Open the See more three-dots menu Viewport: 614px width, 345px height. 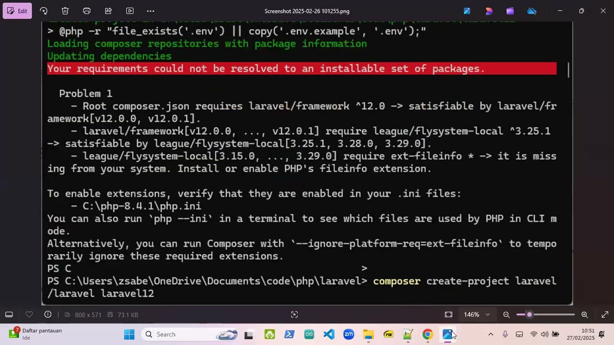(151, 11)
